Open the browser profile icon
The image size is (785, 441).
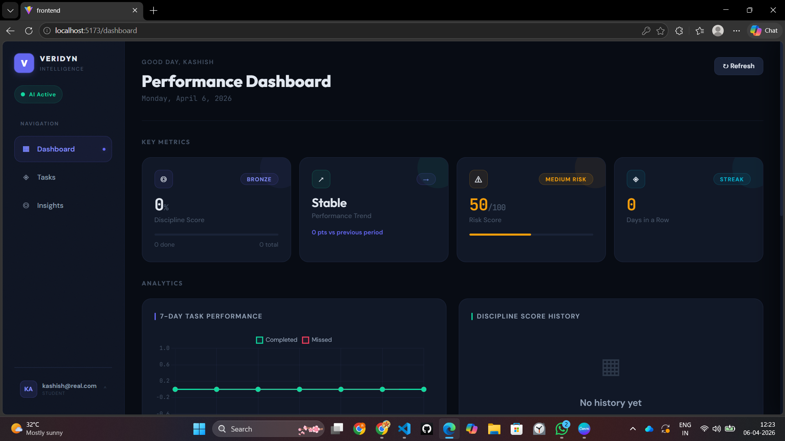point(718,31)
